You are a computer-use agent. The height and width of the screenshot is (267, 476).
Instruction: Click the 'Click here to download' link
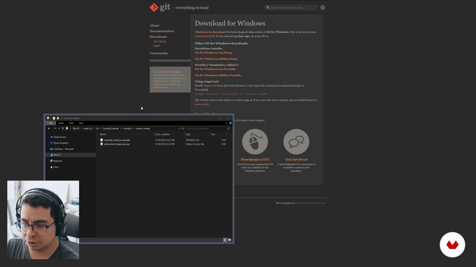click(210, 32)
